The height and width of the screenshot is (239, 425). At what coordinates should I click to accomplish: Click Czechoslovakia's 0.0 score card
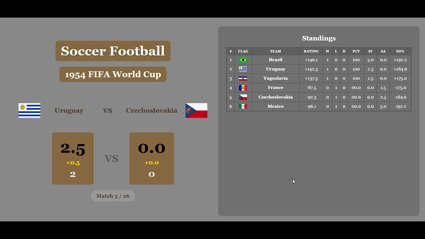152,158
